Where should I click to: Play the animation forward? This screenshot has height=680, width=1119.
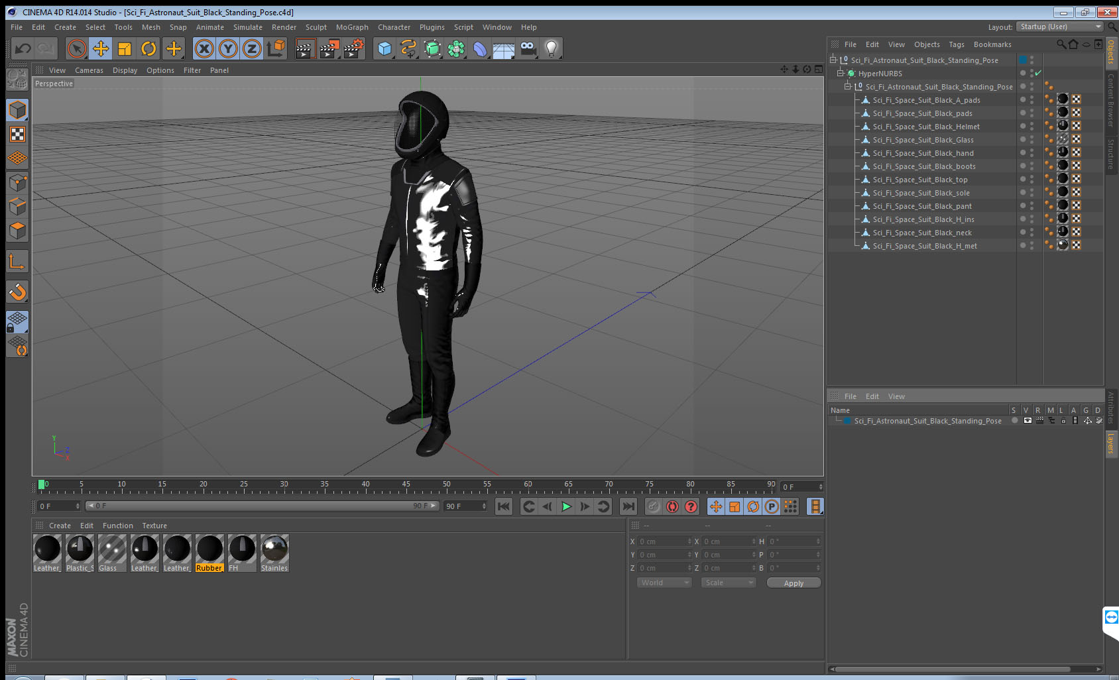click(x=566, y=506)
